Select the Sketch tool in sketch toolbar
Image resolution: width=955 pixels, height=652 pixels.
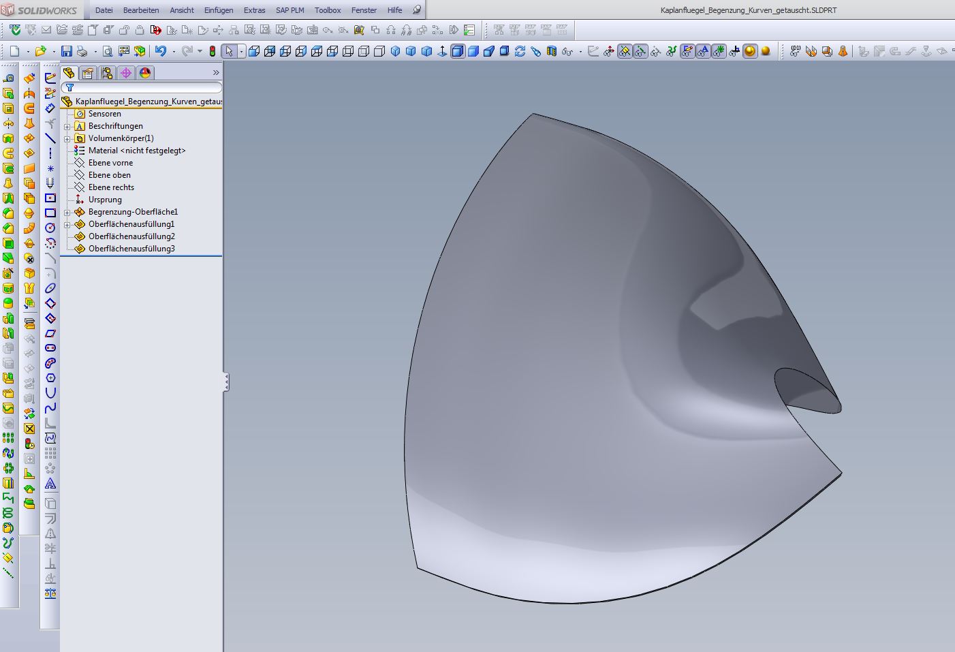50,78
